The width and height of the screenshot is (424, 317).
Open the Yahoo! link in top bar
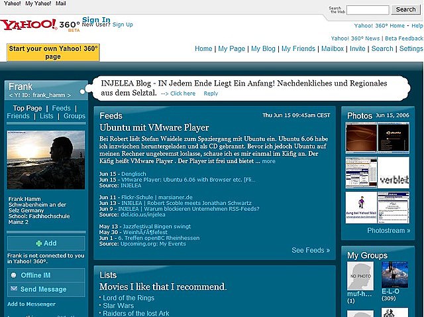click(12, 3)
